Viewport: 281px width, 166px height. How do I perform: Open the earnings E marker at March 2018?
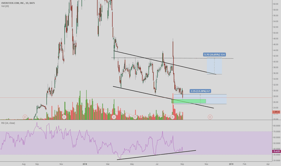tap(114, 117)
